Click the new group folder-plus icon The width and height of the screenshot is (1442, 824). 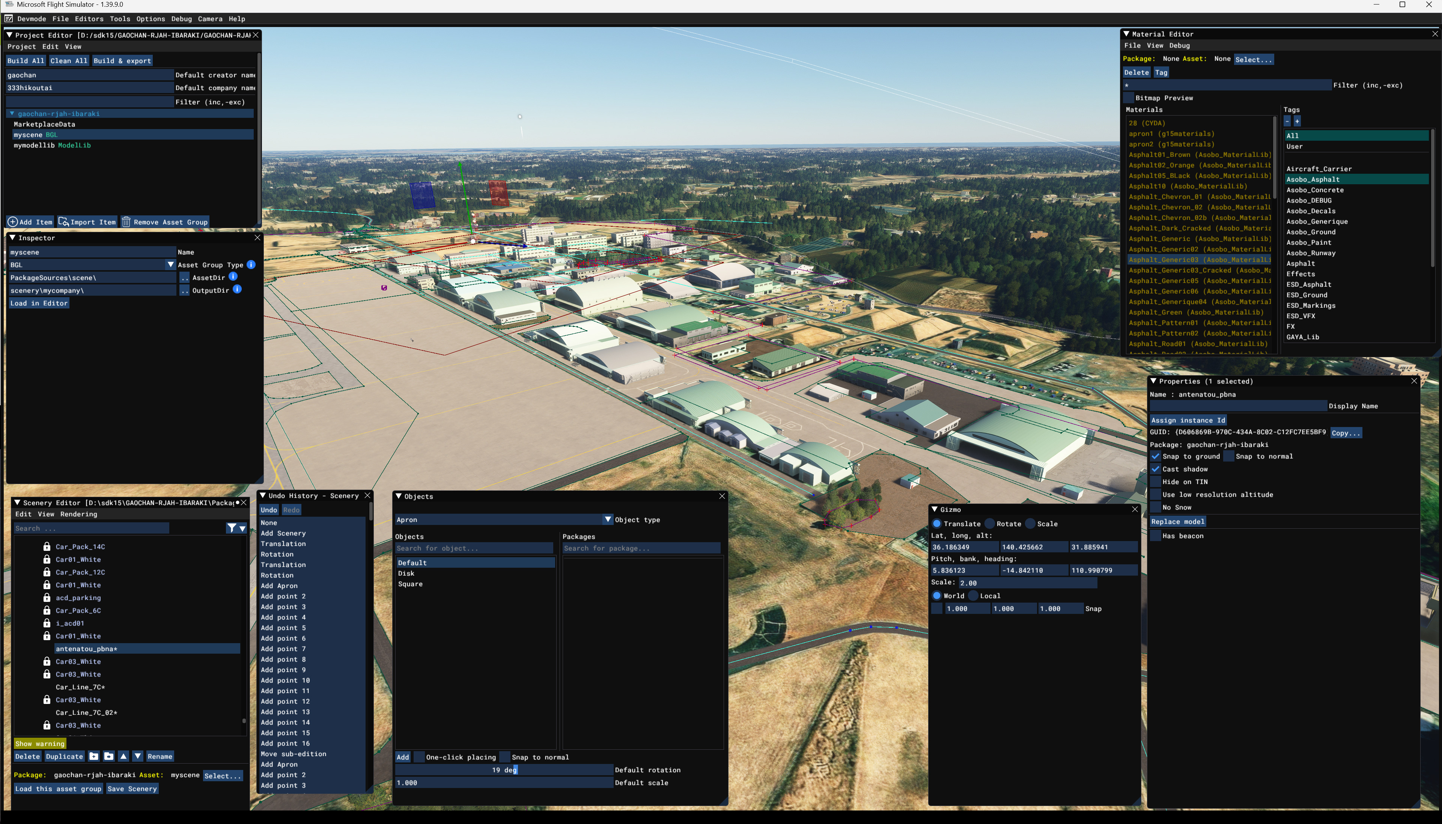(94, 756)
